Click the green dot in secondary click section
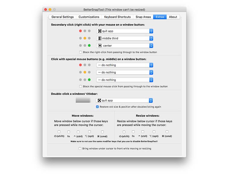The height and width of the screenshot is (175, 229). point(89,46)
